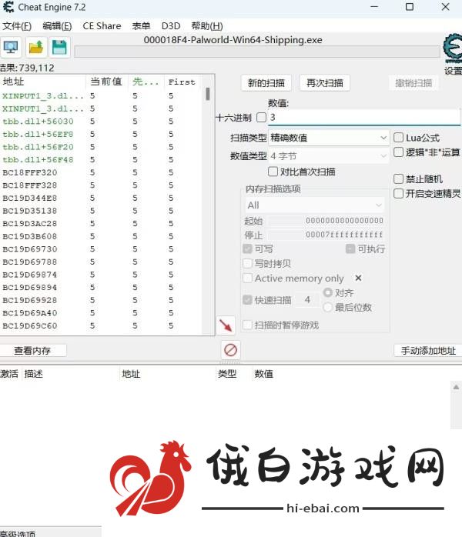Screen dimensions: 462x537
Task: Select result row BC19D69C60
Action: click(102, 325)
